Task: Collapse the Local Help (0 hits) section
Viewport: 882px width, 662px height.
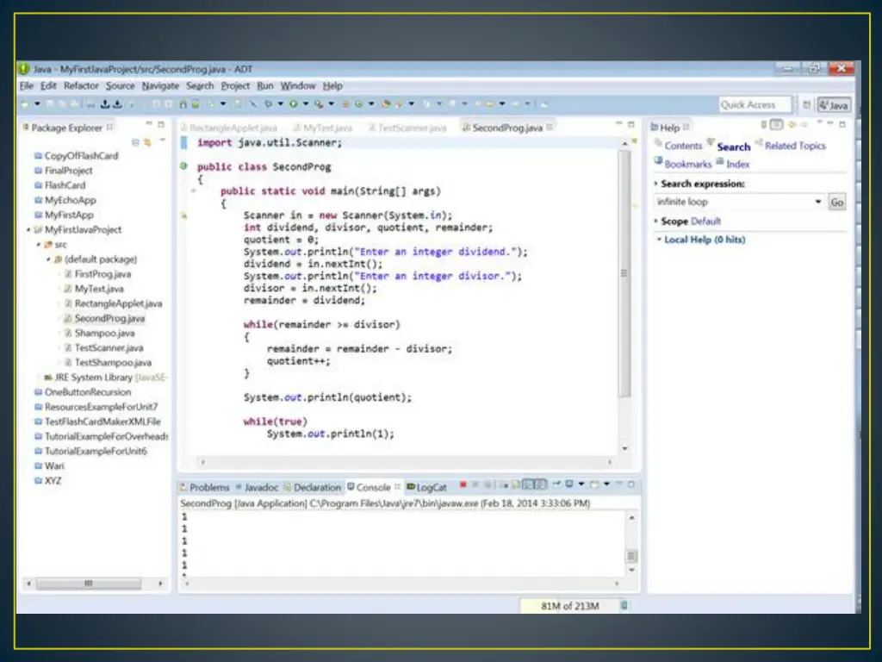Action: point(659,240)
